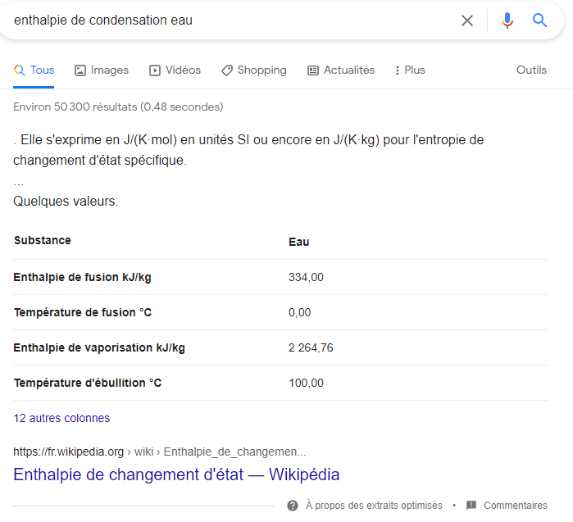The width and height of the screenshot is (573, 522).
Task: Click the Images tab icon
Action: (x=80, y=70)
